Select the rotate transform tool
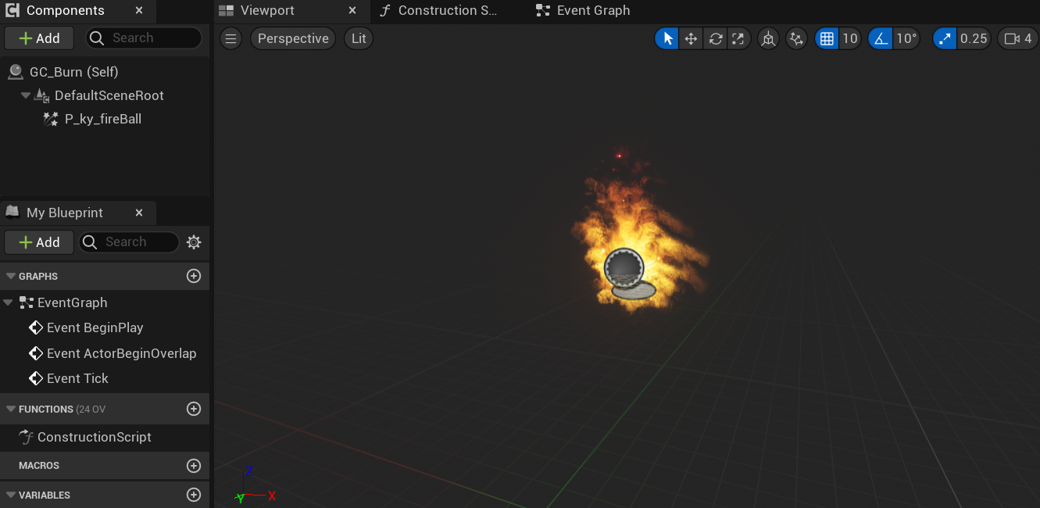The width and height of the screenshot is (1040, 508). pos(715,38)
